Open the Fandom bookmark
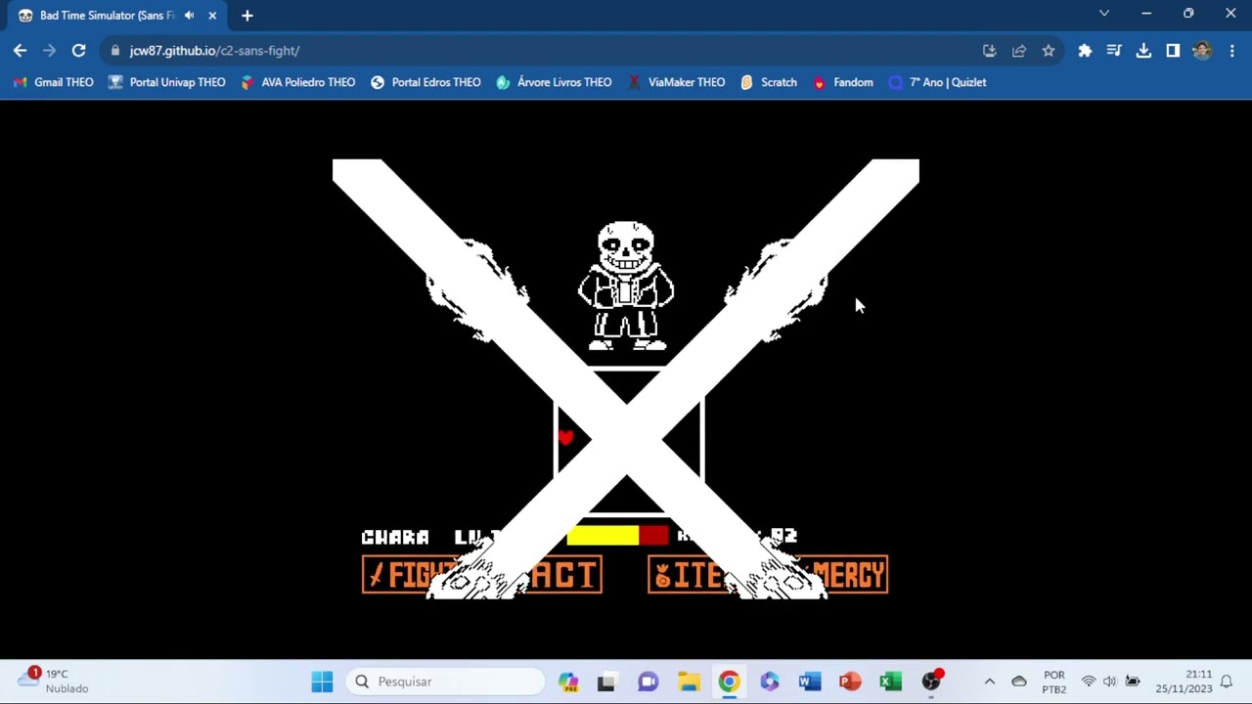This screenshot has width=1252, height=704. click(843, 82)
